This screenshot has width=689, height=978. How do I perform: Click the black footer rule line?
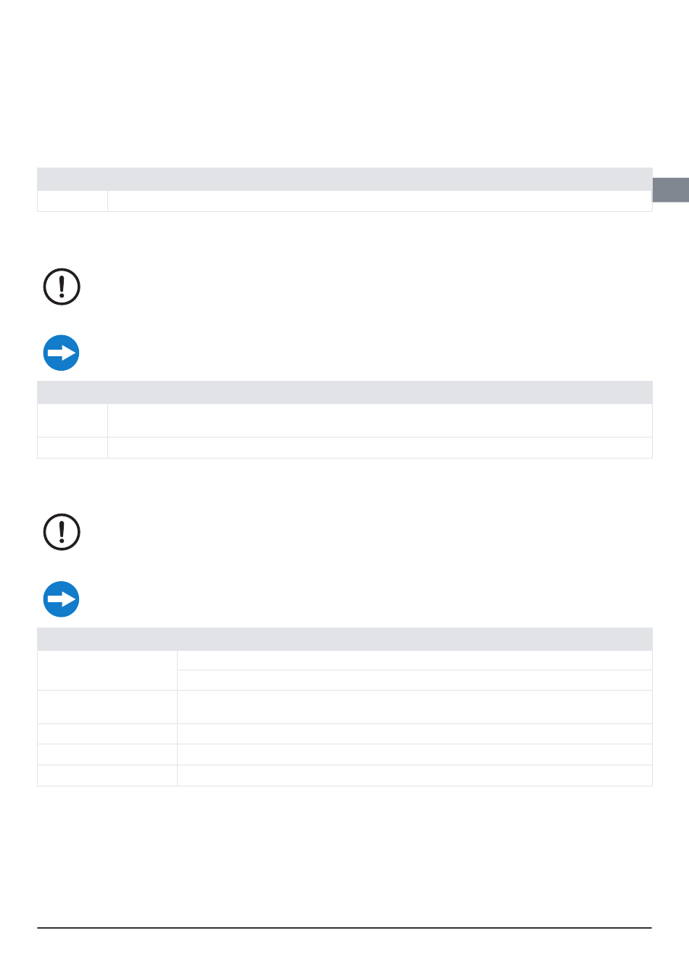344,927
